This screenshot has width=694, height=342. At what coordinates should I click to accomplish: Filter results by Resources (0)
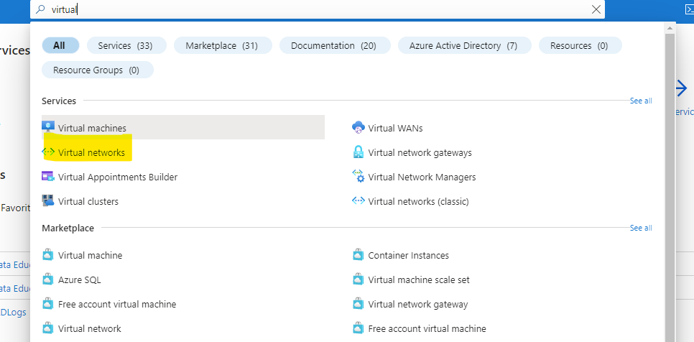580,45
